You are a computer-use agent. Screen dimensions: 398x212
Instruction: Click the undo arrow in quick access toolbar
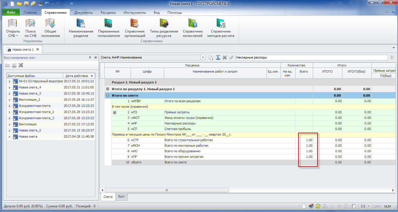(x=47, y=4)
